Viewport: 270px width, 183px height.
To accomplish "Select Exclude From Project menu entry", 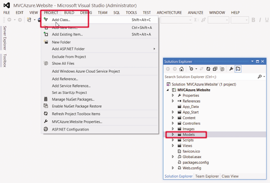I will [100, 56].
